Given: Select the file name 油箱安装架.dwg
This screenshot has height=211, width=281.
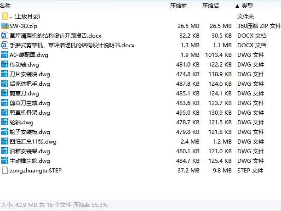Looking at the screenshot, I should tap(30, 151).
